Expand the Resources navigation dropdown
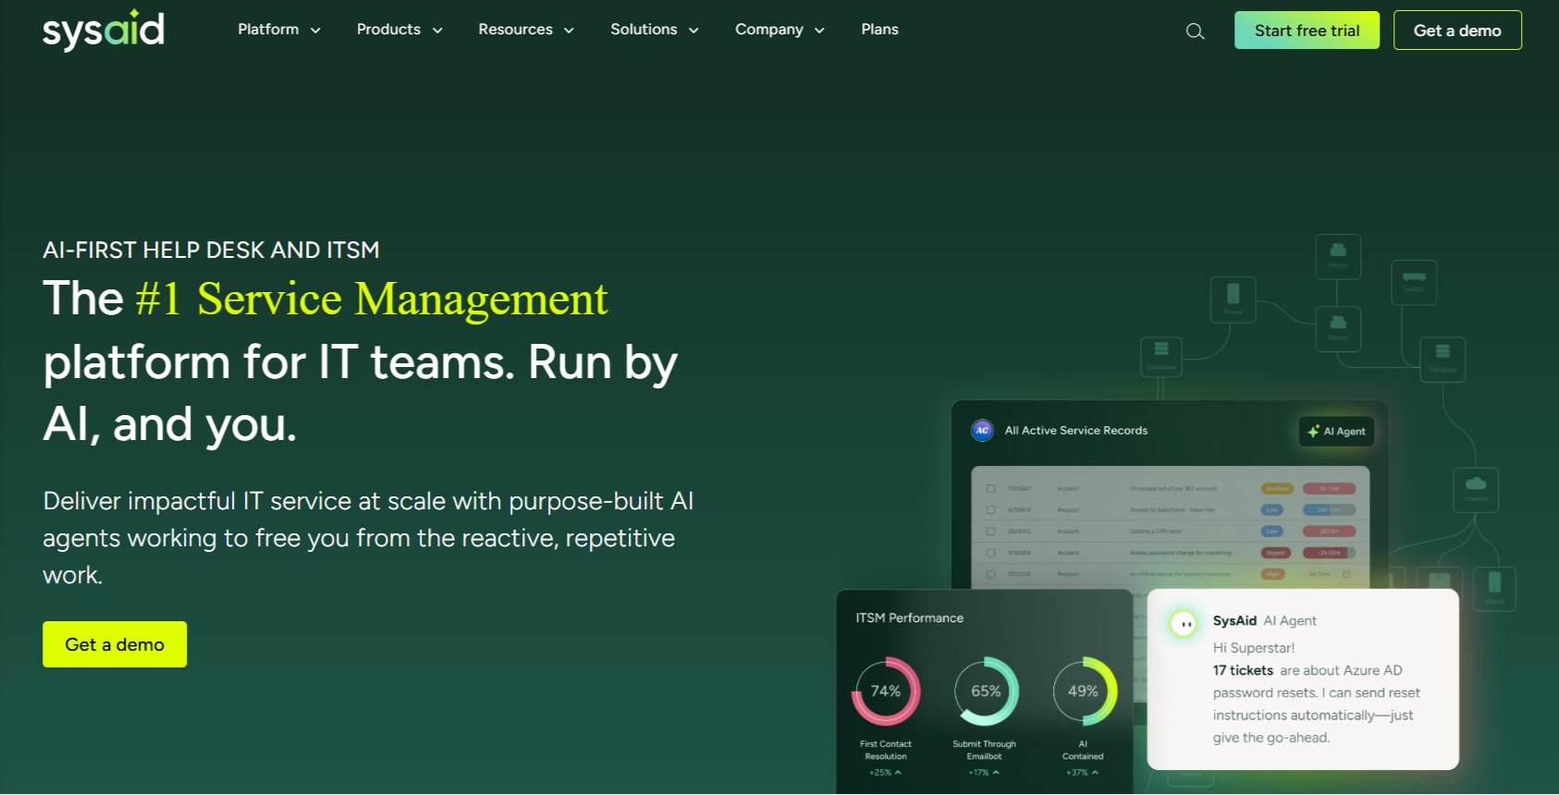 tap(525, 30)
